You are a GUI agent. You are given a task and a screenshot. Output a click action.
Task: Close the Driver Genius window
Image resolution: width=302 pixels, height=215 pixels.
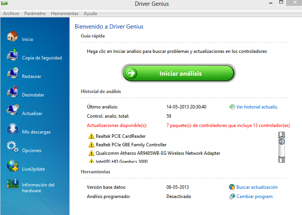pos(295,2)
